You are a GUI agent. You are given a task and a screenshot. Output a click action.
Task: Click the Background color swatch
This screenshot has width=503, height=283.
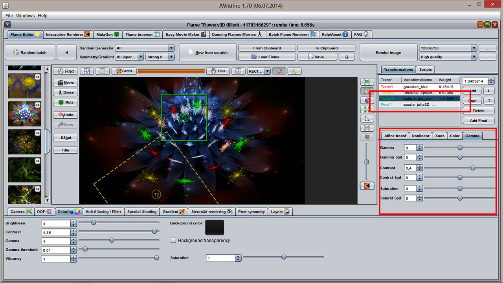215,228
